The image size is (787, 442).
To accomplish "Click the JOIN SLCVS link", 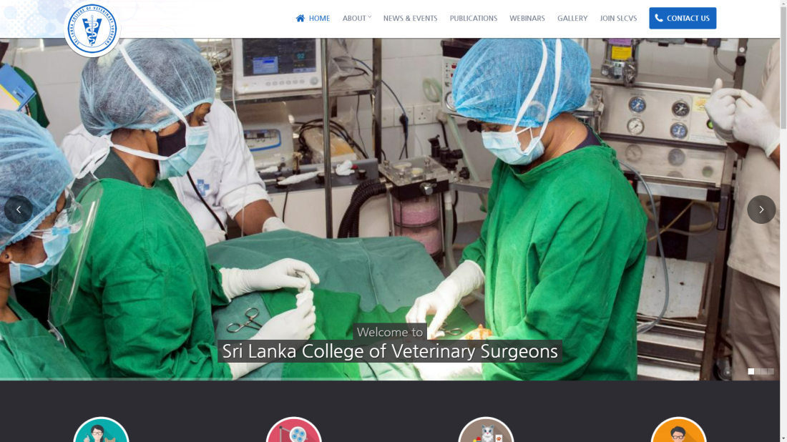I will (618, 18).
